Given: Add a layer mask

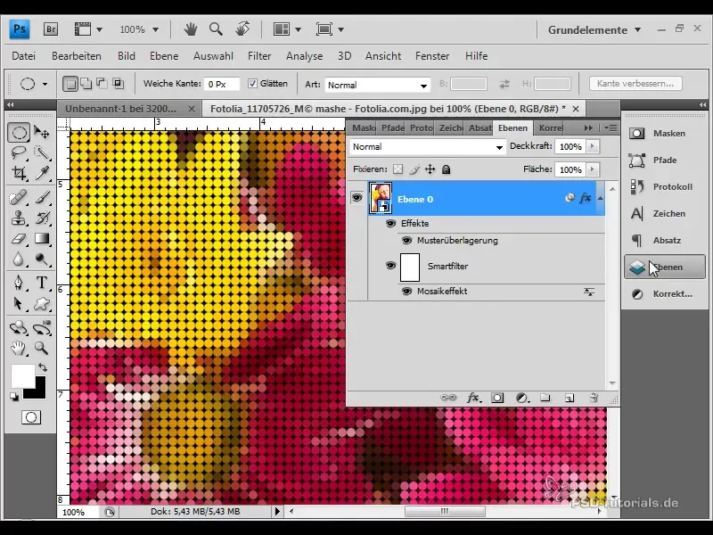Looking at the screenshot, I should [x=497, y=398].
